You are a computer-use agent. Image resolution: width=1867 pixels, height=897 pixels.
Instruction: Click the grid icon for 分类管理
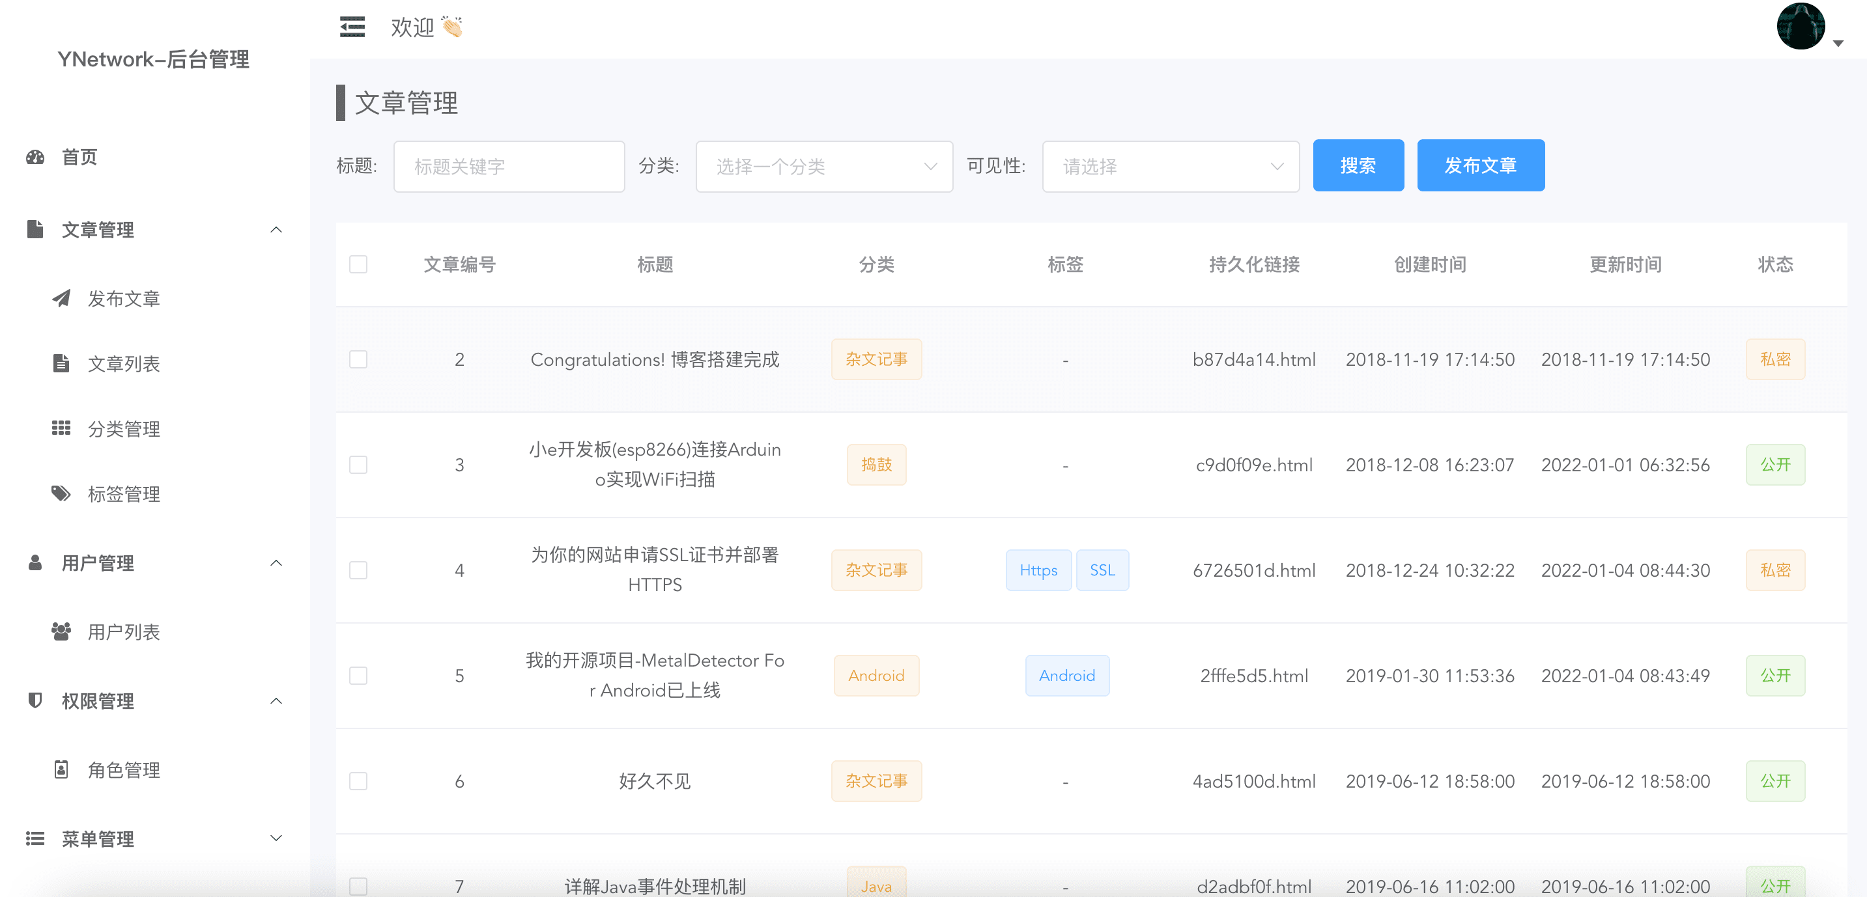click(x=62, y=428)
